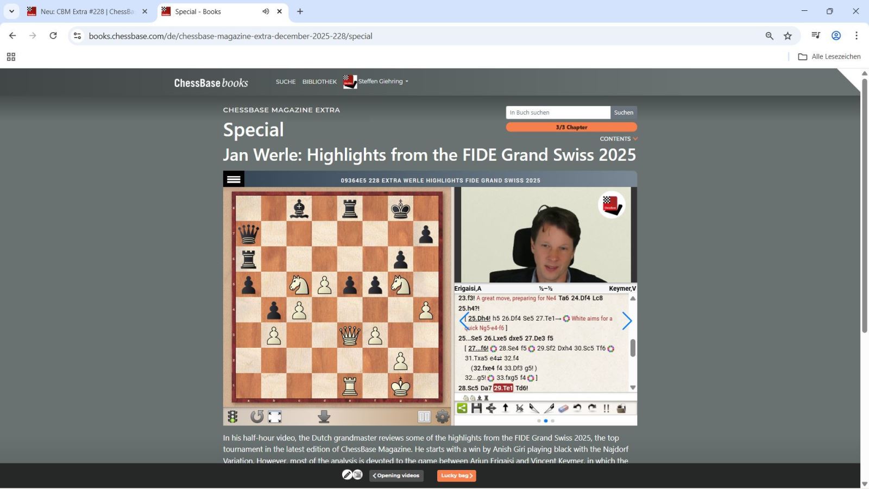Open the Steffen Giehring user dropdown
Viewport: 869px width, 489px height.
[x=383, y=81]
